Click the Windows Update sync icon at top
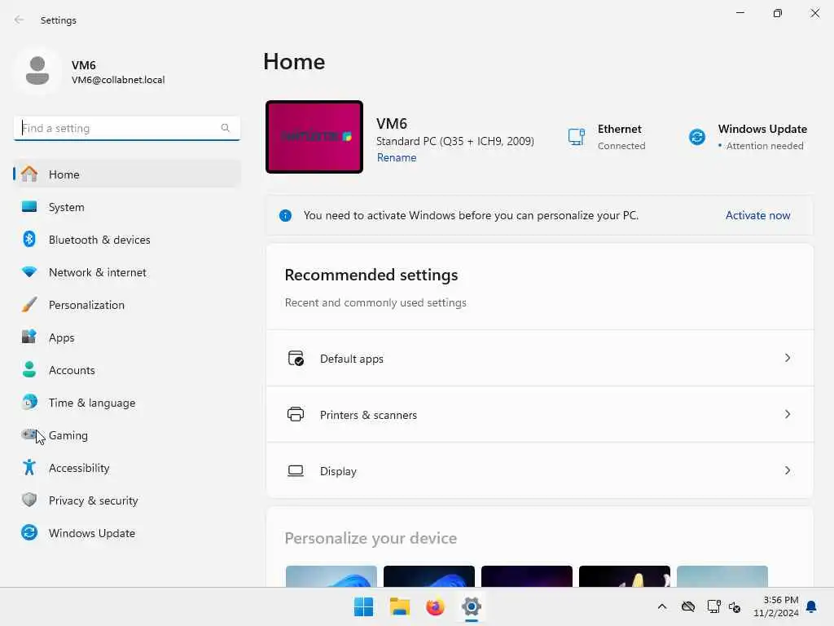Viewport: 834px width, 626px height. point(697,137)
